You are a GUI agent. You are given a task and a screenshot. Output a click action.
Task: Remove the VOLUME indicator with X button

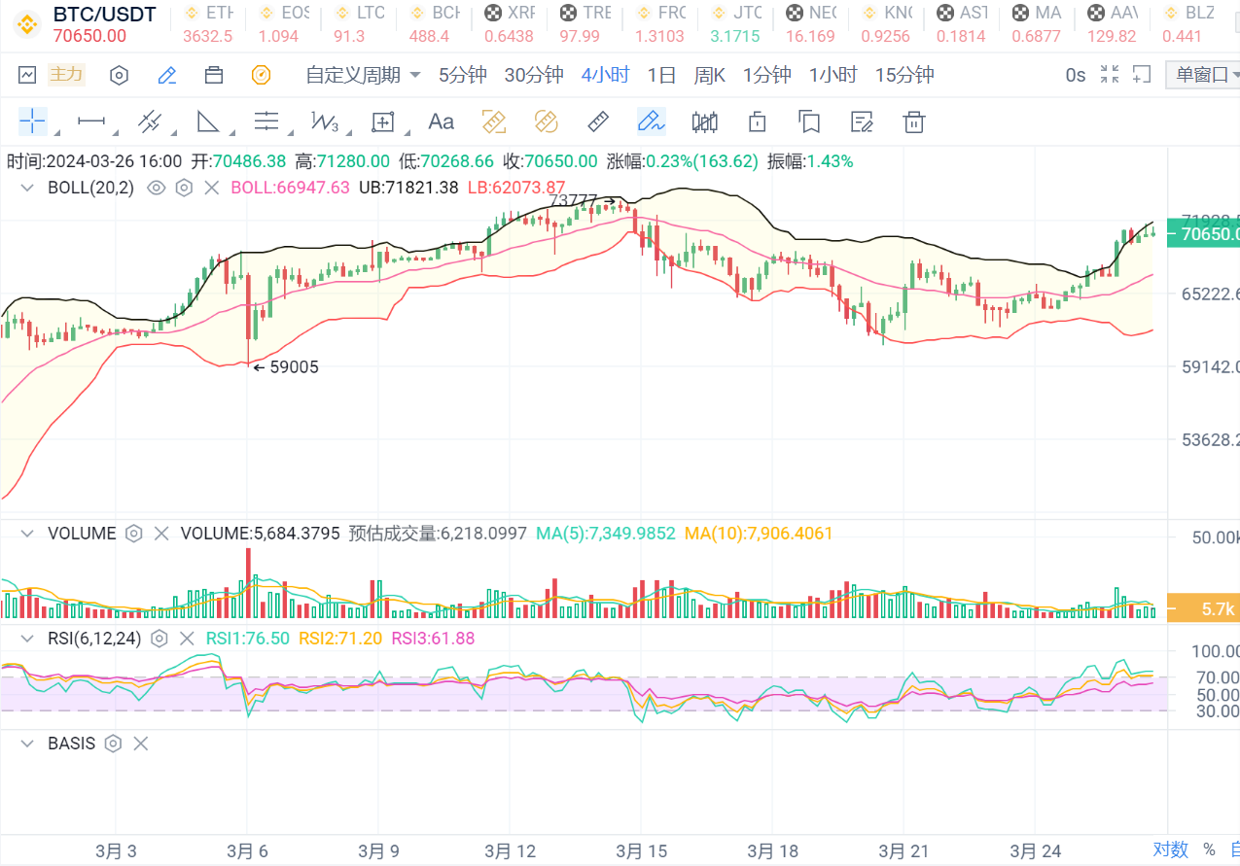(x=161, y=534)
